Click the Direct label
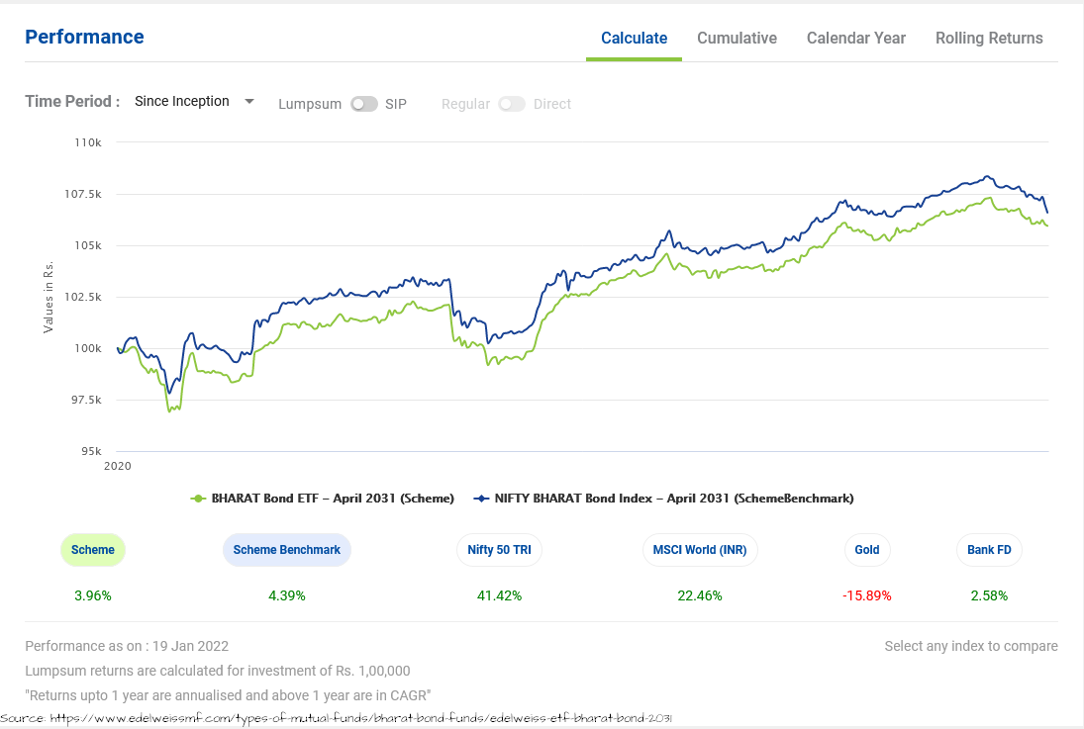The image size is (1084, 729). coord(551,104)
